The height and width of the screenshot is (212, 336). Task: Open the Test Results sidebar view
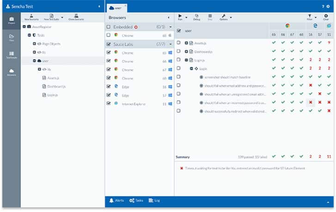(x=12, y=55)
